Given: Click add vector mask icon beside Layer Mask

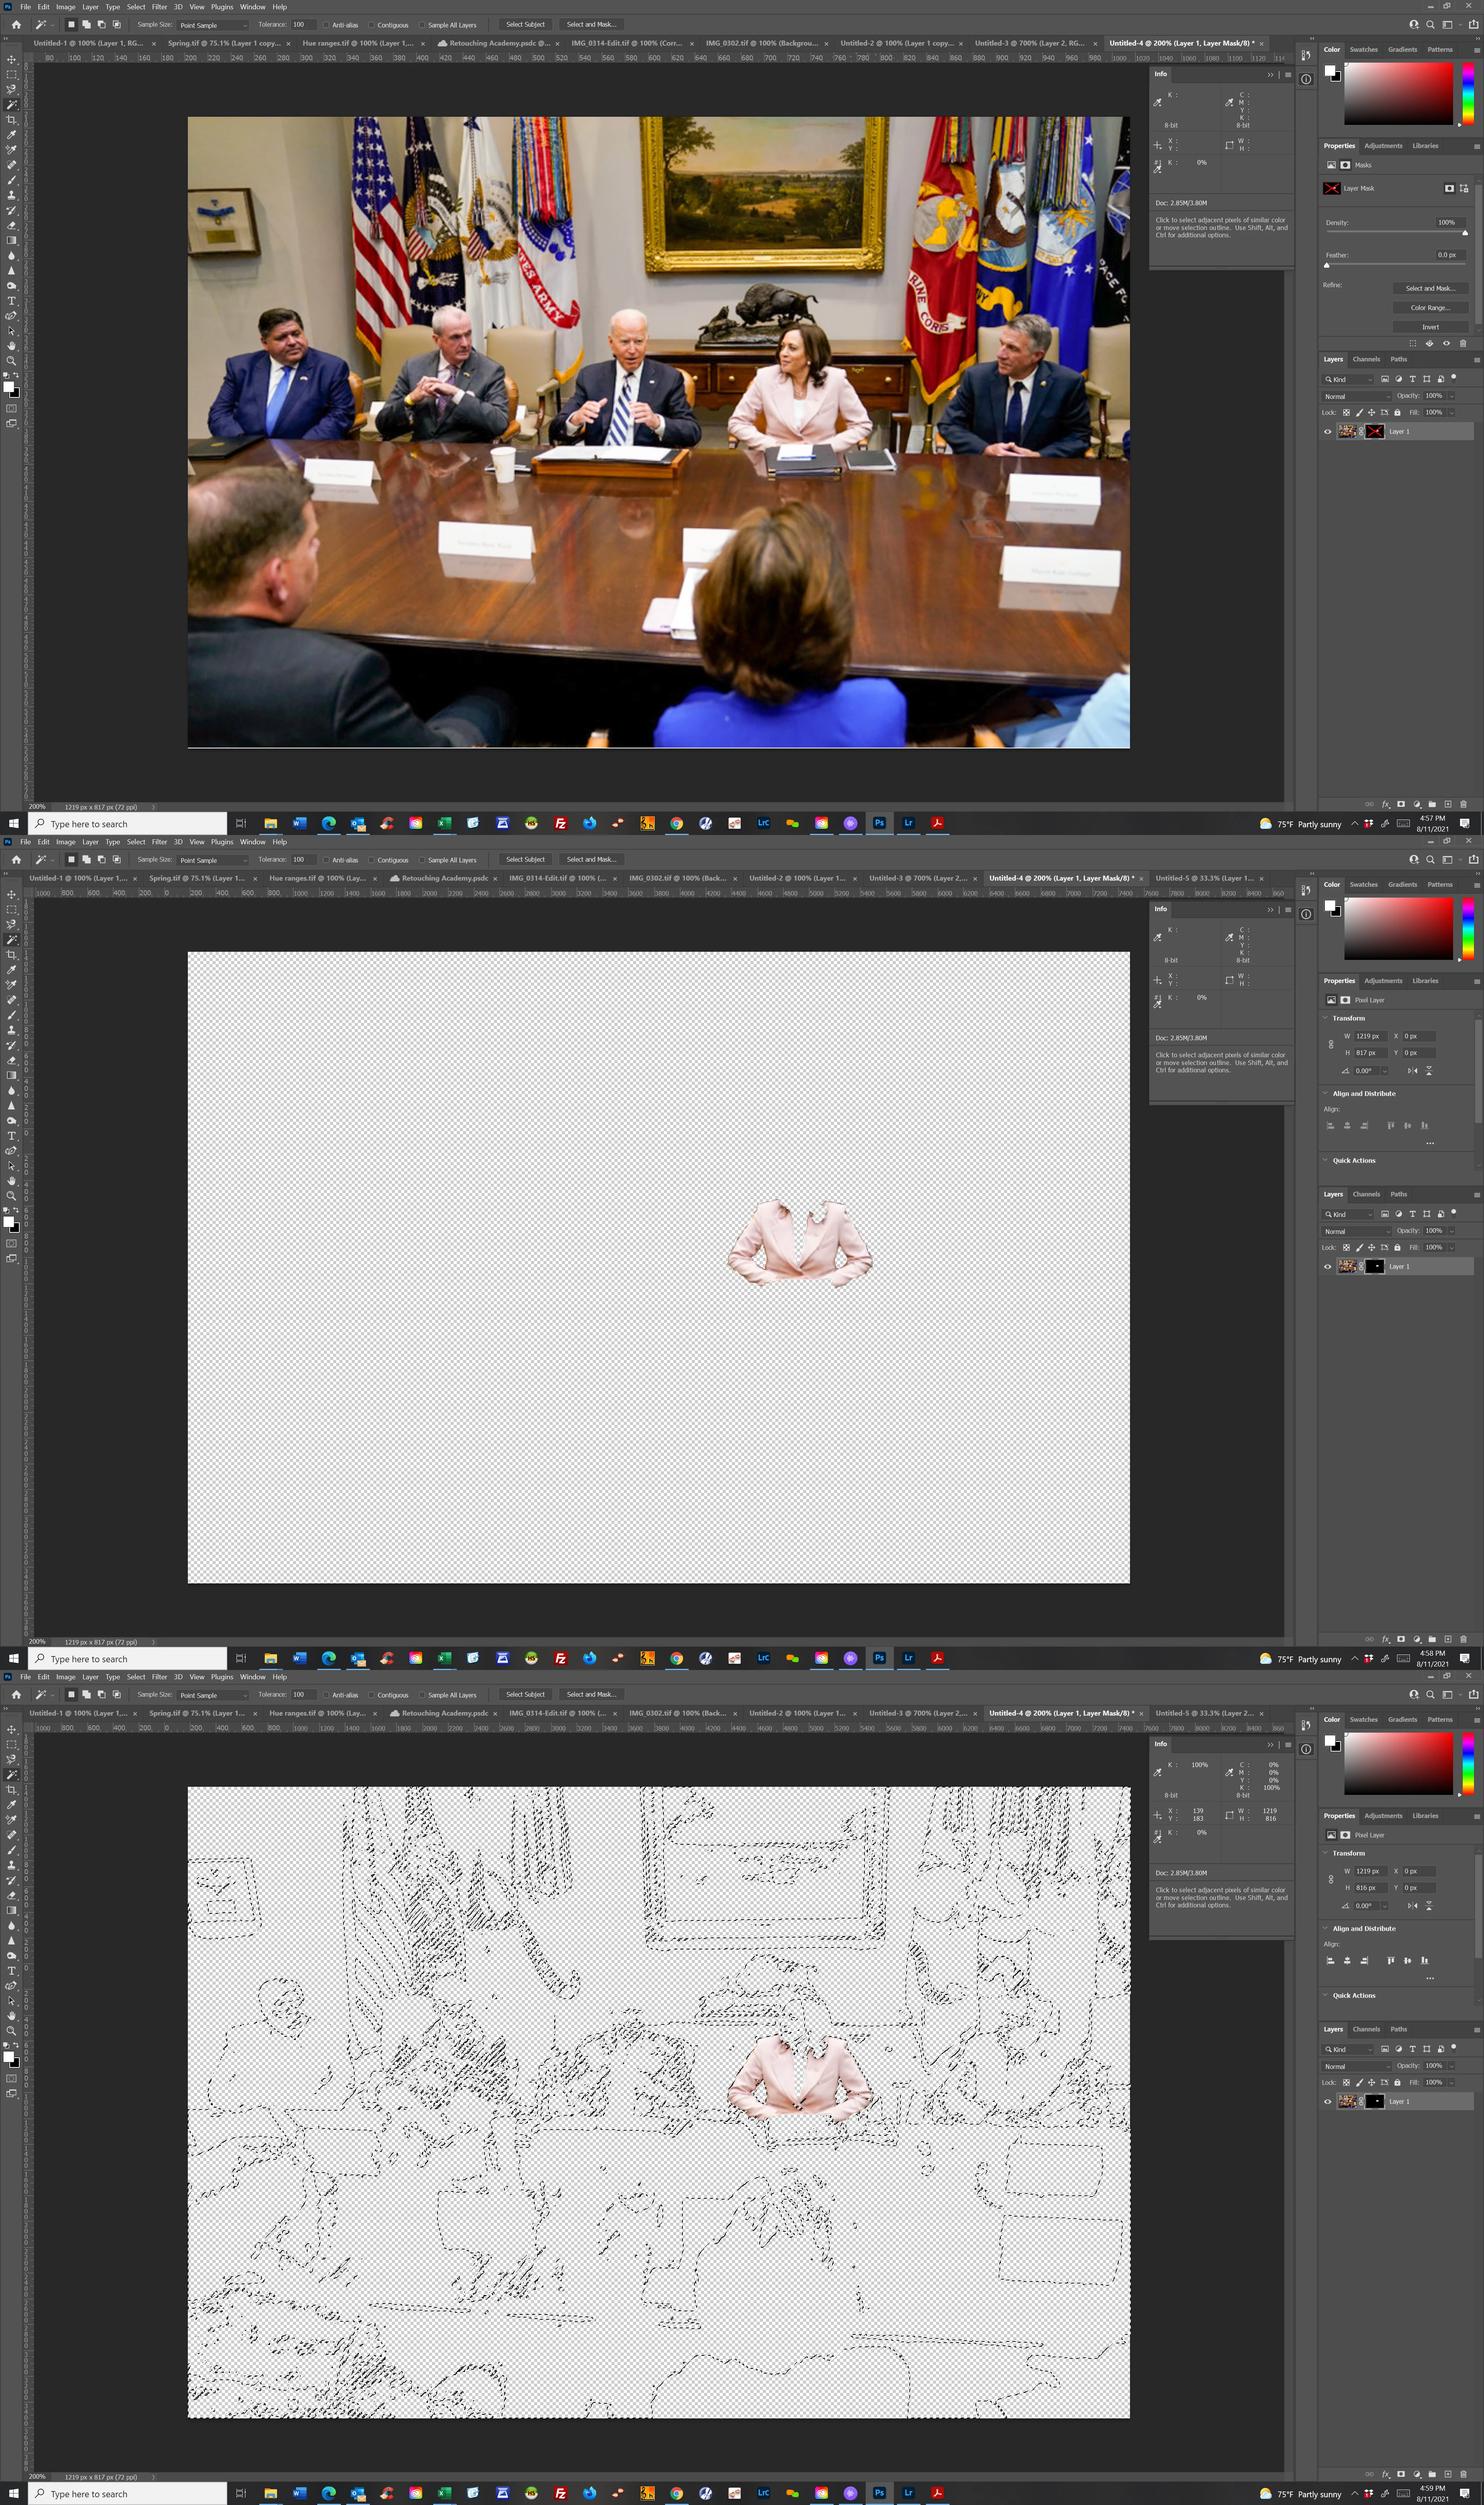Looking at the screenshot, I should (1464, 188).
